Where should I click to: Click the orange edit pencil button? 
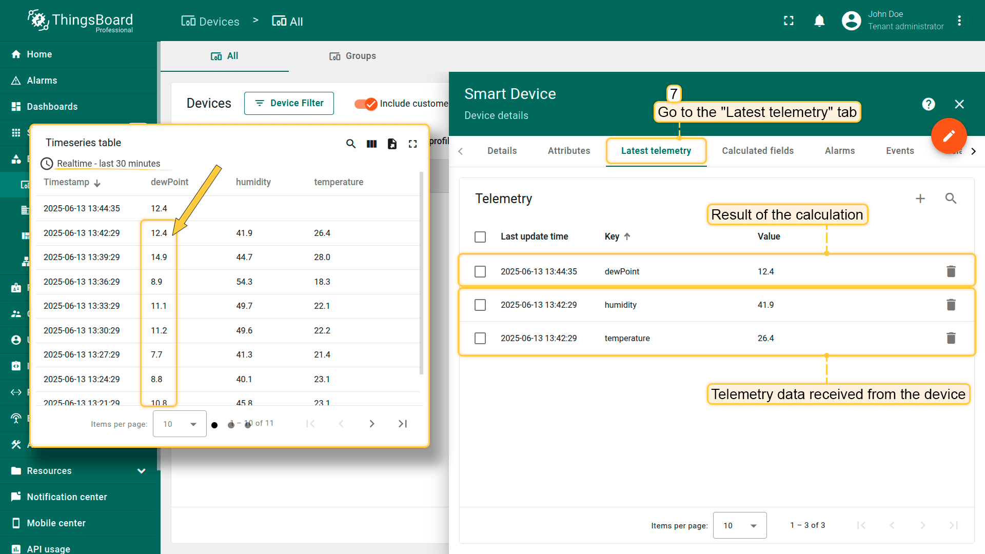(x=949, y=136)
